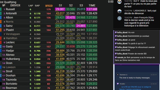This screenshot has width=160, height=90.
Task: Click the SPEED column header
Action: 49,5
